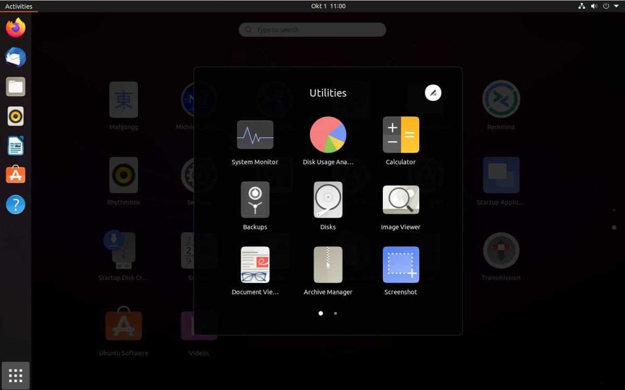
Task: Open the Calculator app
Action: coord(401,135)
